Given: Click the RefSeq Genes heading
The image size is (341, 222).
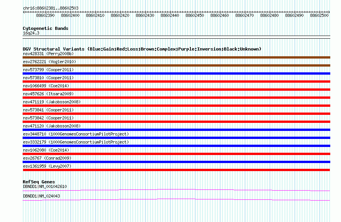Looking at the screenshot, I should coord(39,181).
